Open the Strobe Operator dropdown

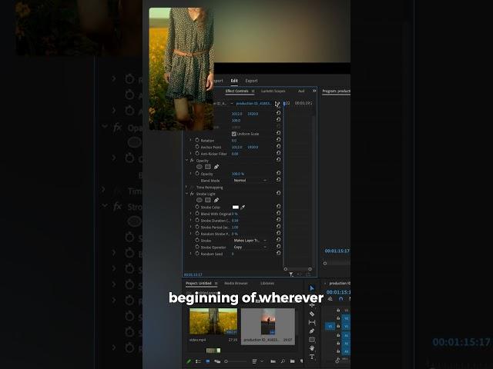click(x=249, y=247)
